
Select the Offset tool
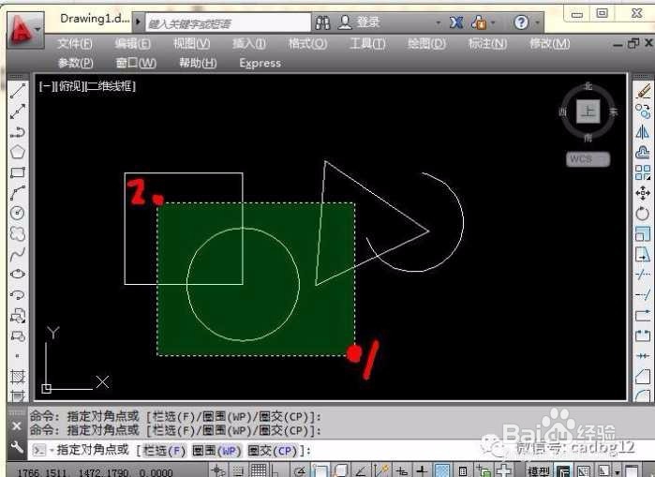[643, 152]
